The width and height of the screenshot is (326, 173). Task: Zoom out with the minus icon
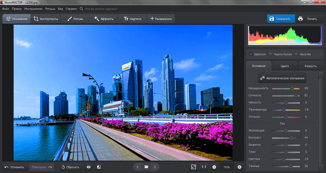coord(214,167)
